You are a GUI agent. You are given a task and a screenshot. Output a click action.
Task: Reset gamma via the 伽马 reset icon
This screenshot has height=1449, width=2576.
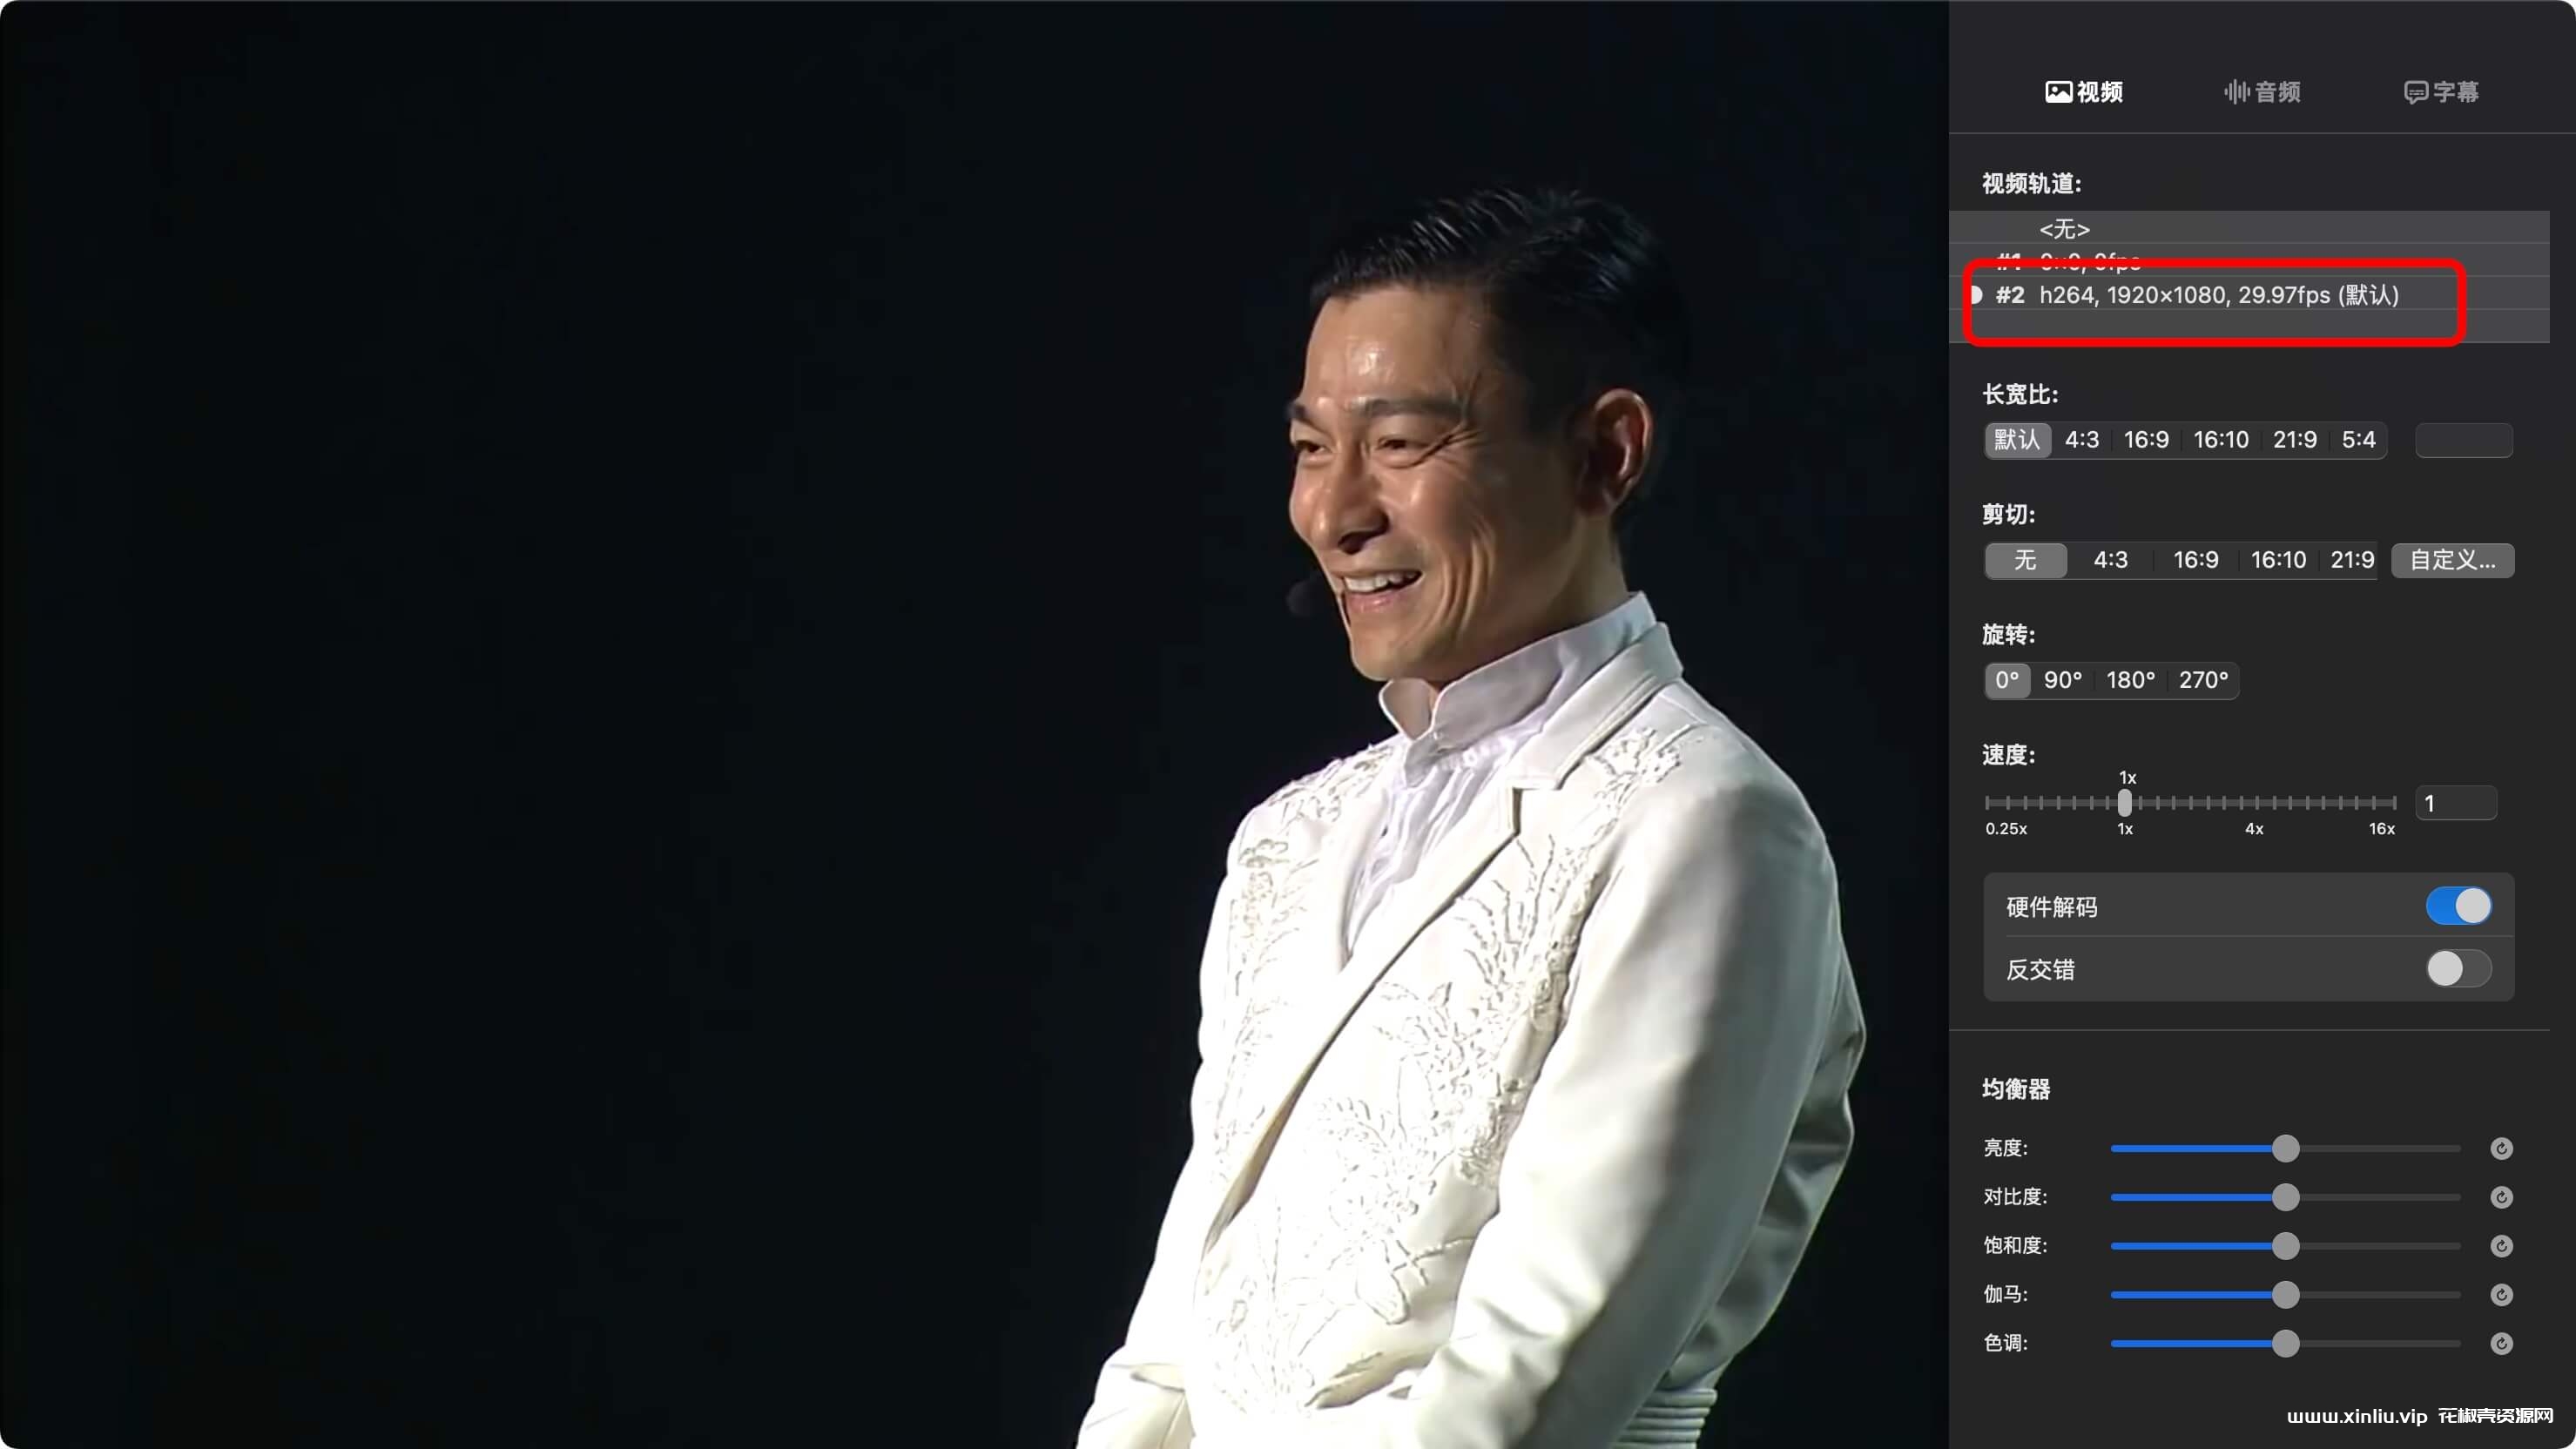pyautogui.click(x=2501, y=1295)
